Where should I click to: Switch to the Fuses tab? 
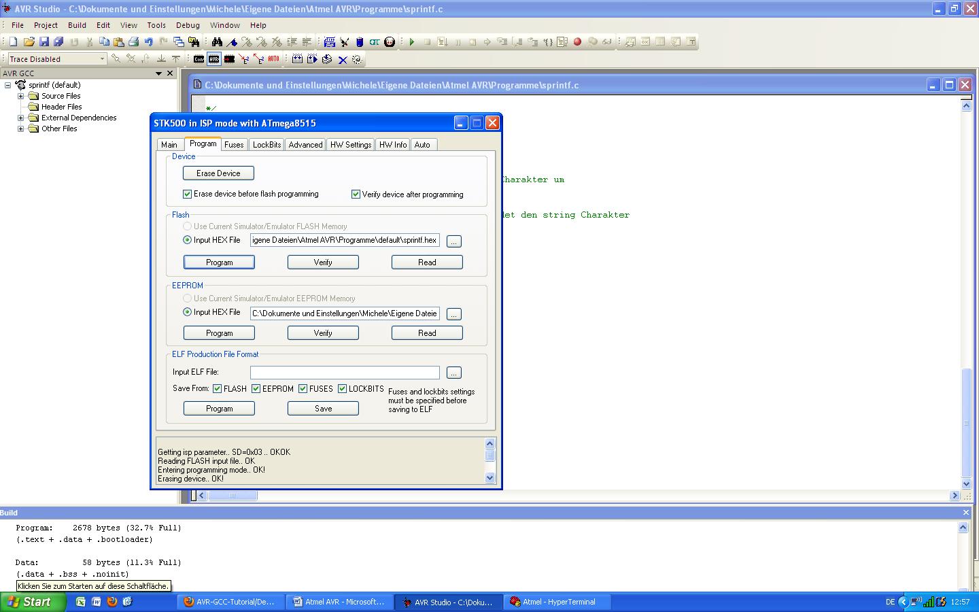click(x=234, y=145)
